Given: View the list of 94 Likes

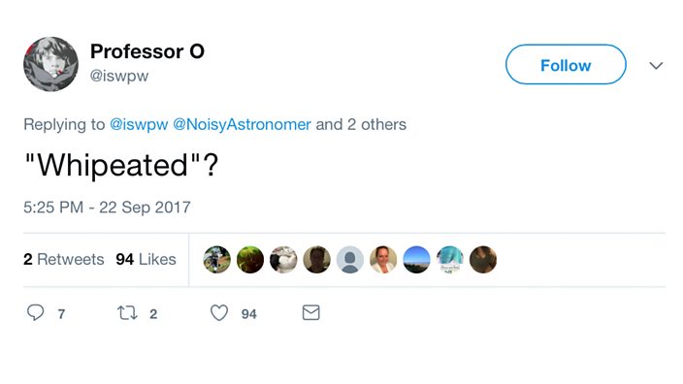Looking at the screenshot, I should [146, 260].
